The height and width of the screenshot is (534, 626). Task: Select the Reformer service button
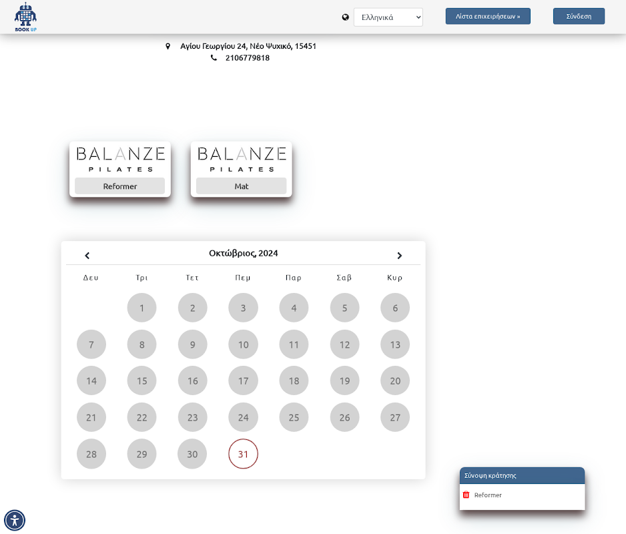[119, 186]
